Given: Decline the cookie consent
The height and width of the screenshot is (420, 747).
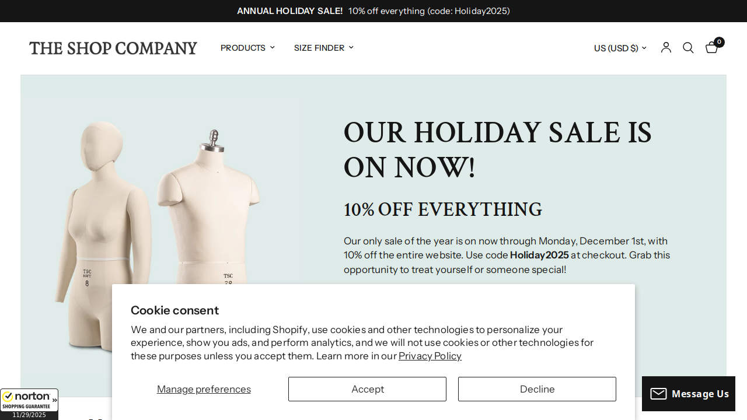Looking at the screenshot, I should pyautogui.click(x=537, y=389).
